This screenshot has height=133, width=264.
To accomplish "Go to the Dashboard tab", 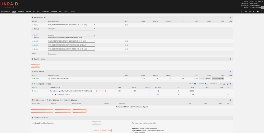I will pos(5,11).
